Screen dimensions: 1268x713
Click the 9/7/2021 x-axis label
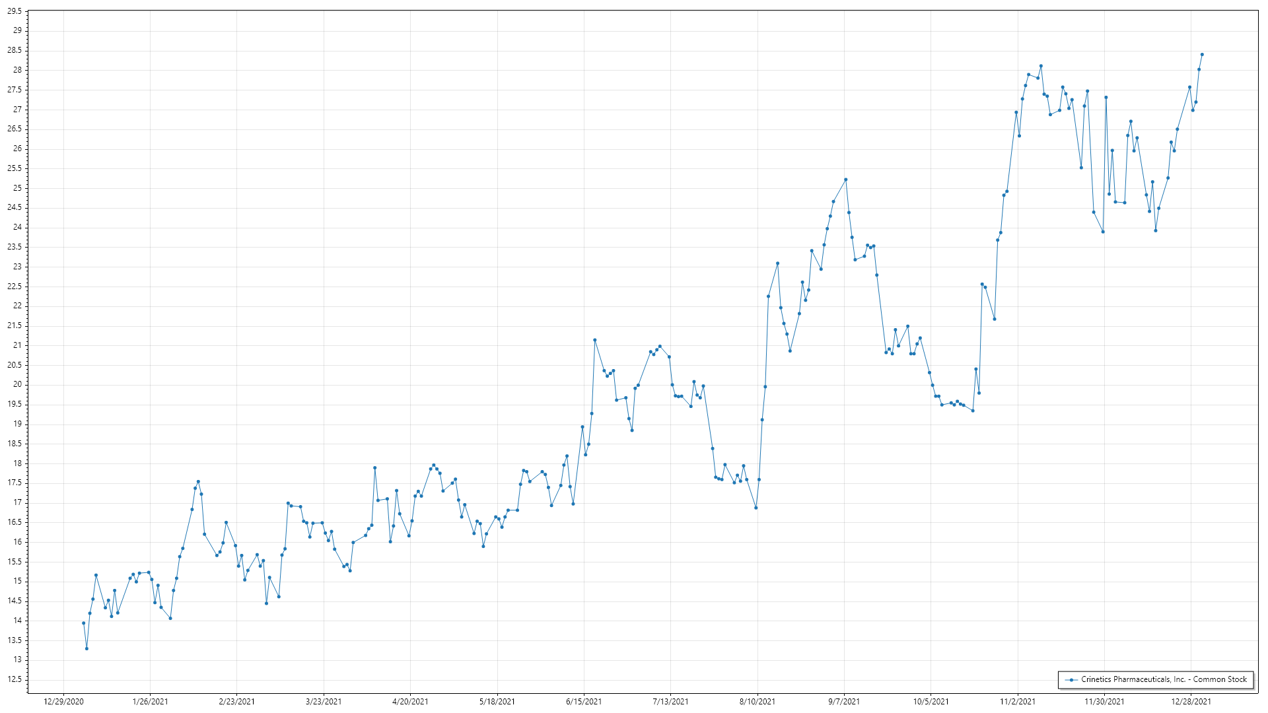pos(844,702)
